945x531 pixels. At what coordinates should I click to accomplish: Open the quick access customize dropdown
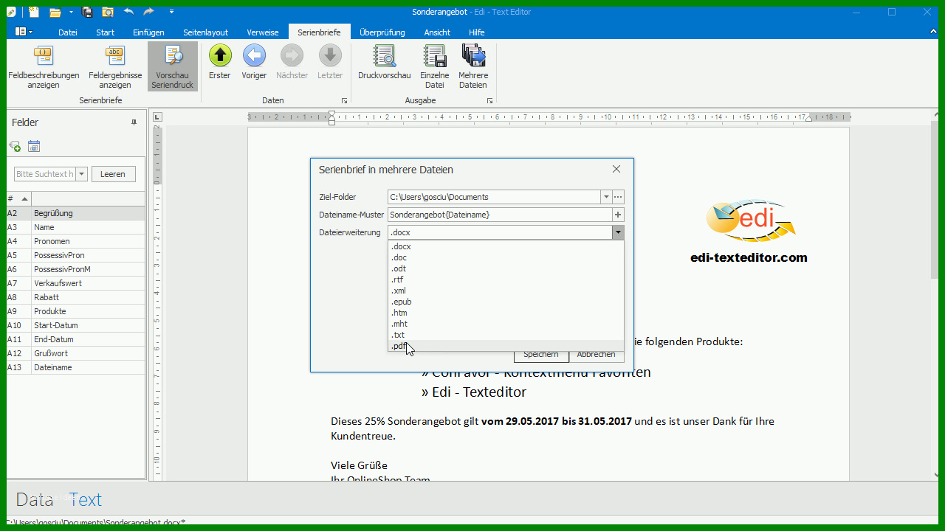[171, 12]
